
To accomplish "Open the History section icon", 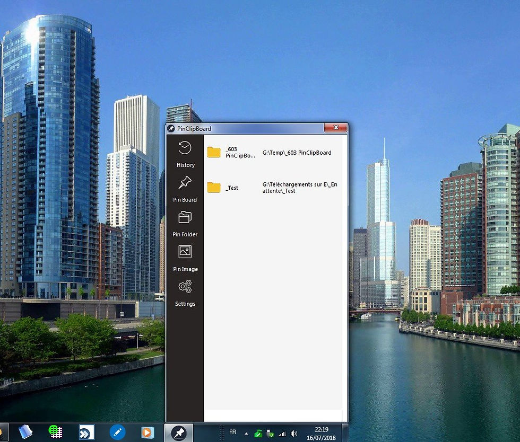I will (185, 148).
